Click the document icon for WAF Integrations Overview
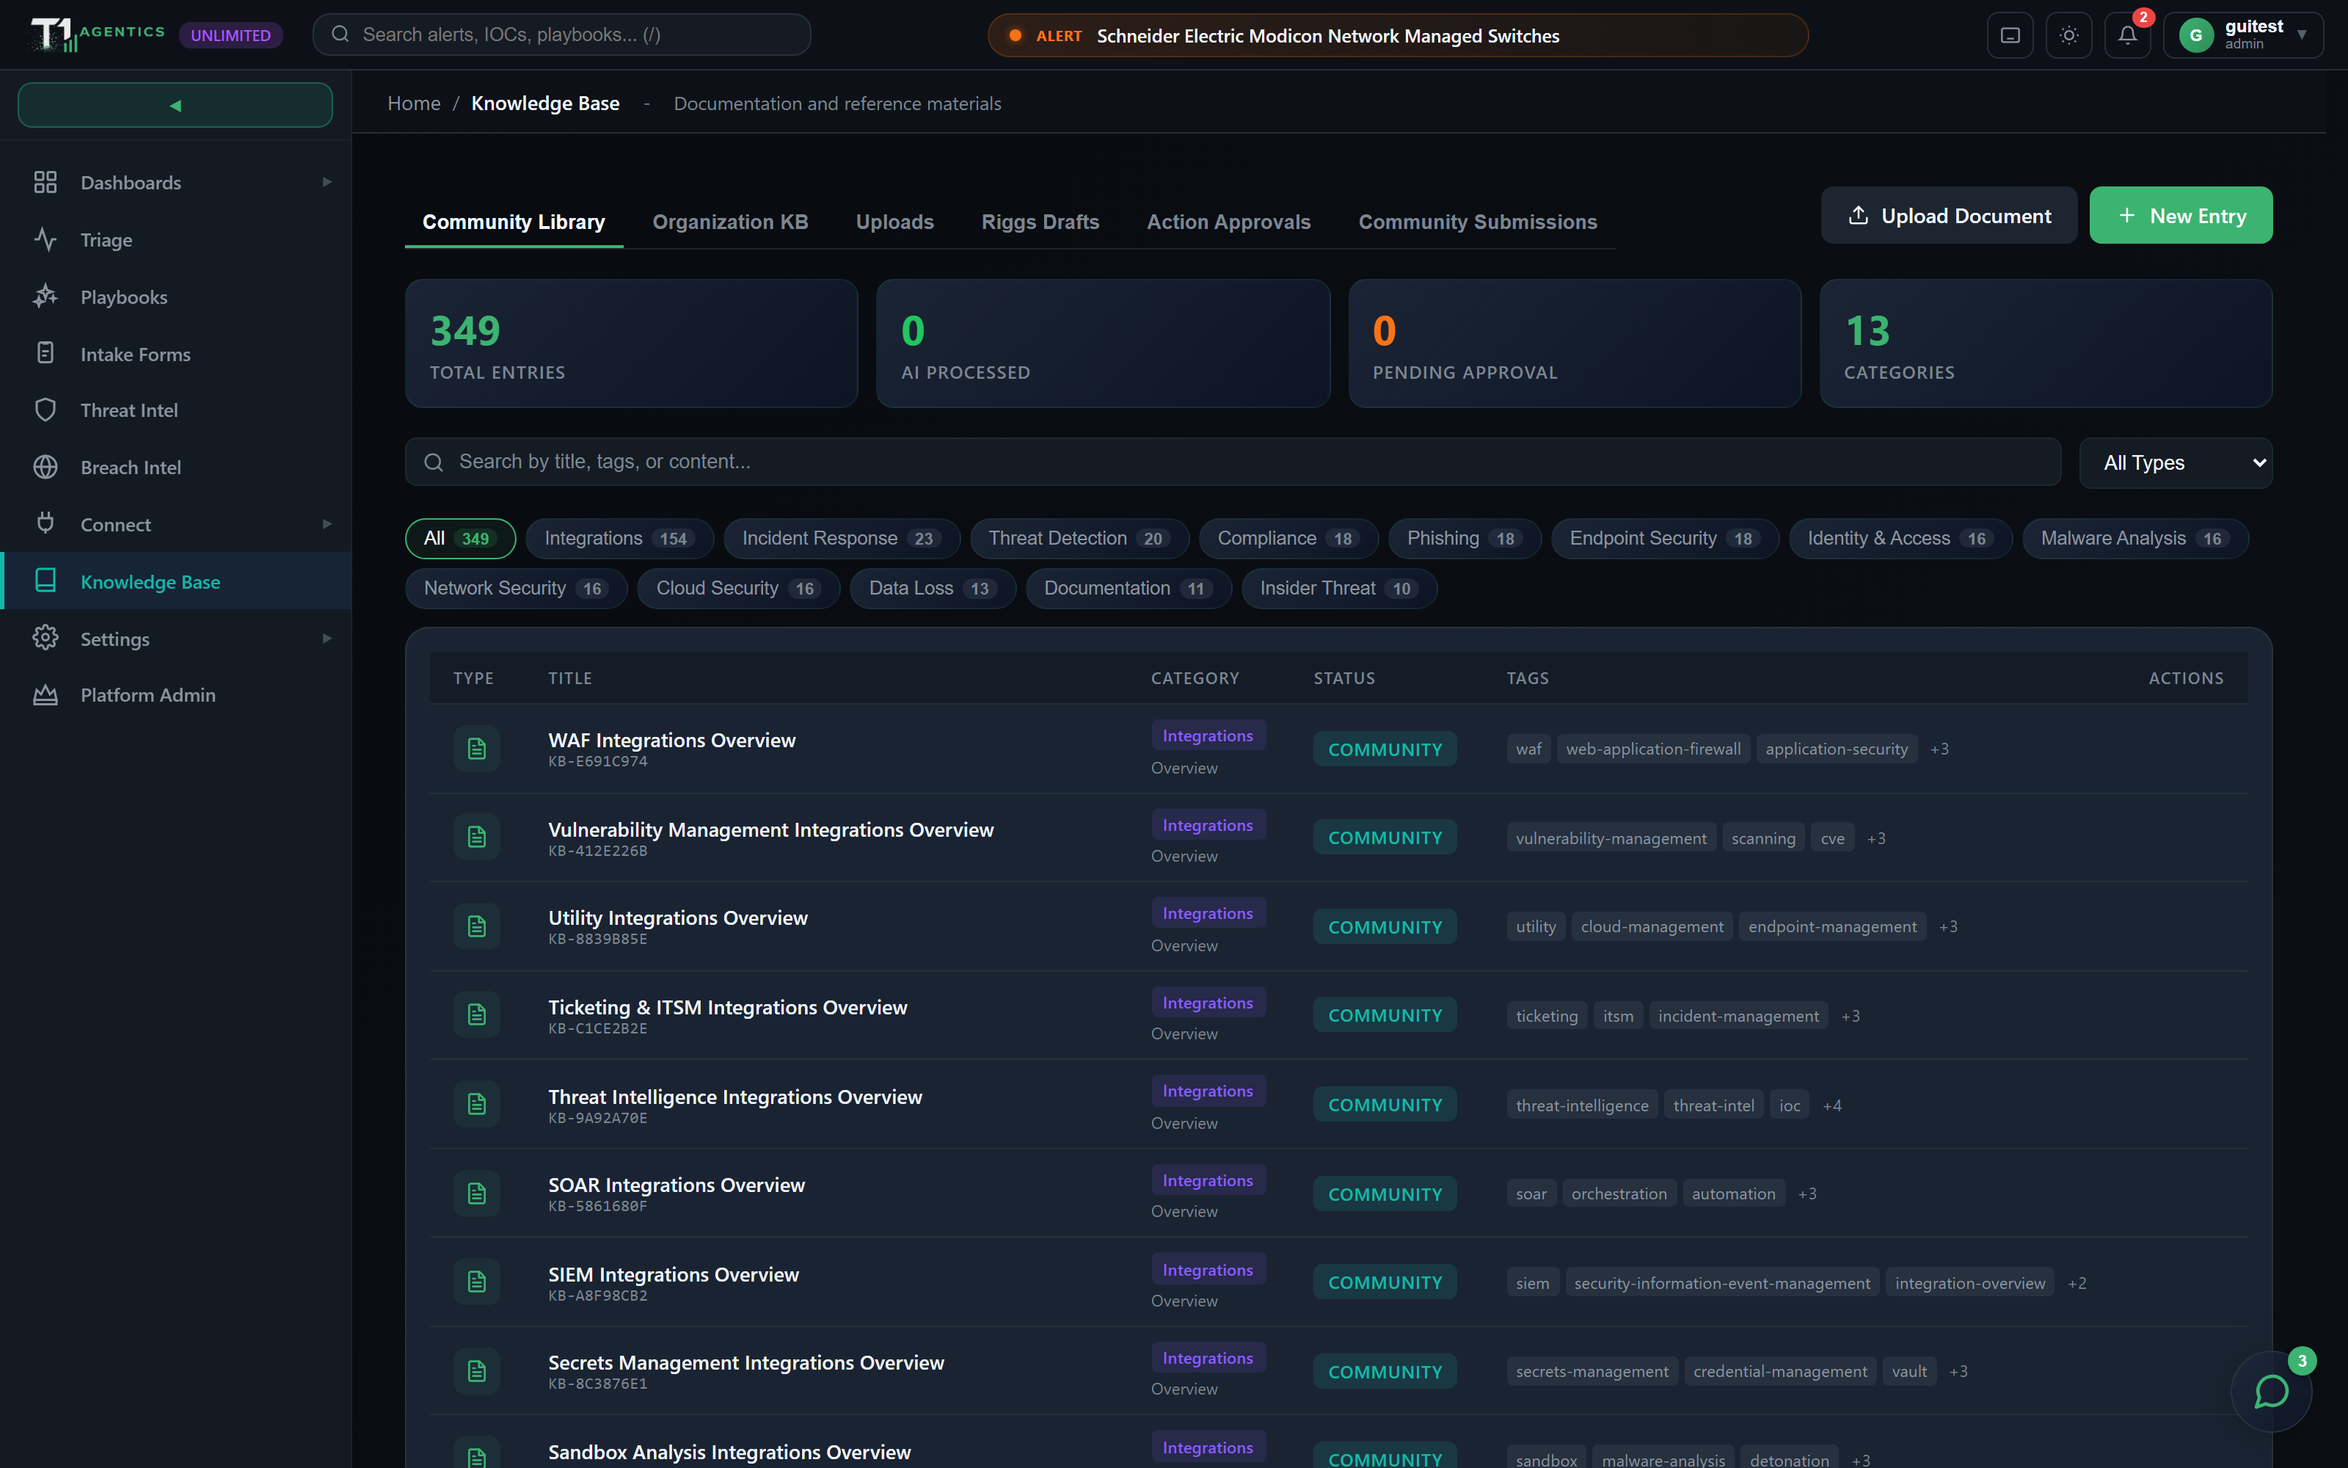This screenshot has height=1468, width=2348. [476, 749]
